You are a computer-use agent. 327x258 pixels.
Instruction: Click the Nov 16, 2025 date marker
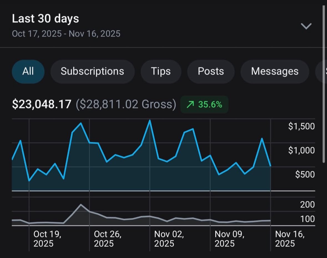click(x=290, y=239)
